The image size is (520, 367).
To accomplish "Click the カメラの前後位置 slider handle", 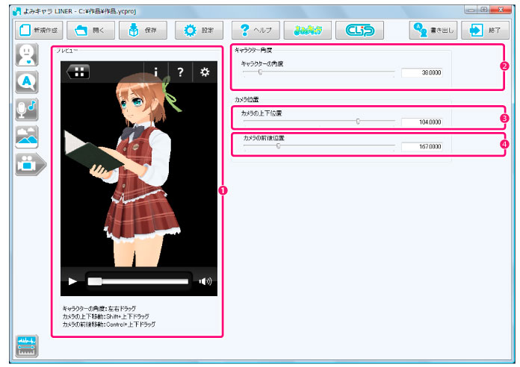I will click(x=279, y=145).
